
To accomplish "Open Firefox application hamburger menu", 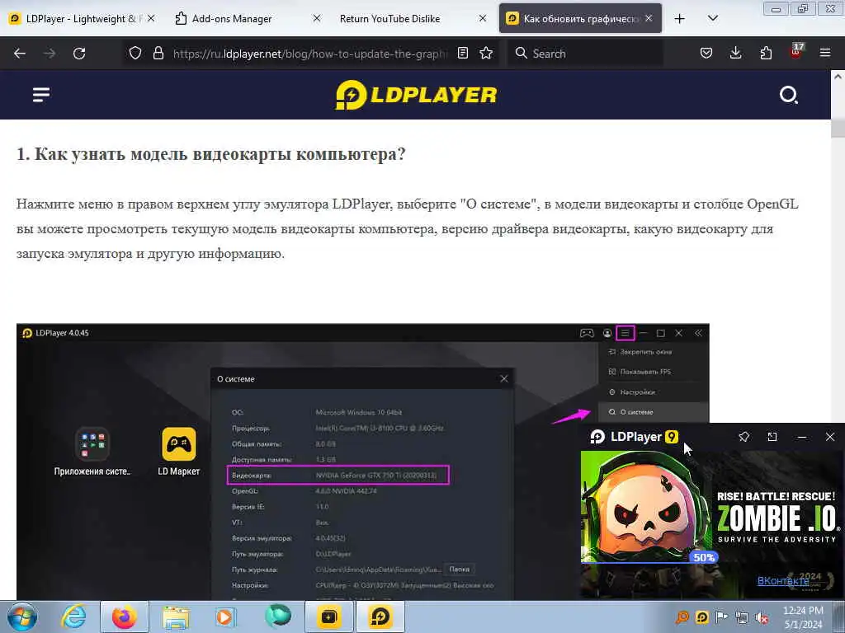I will click(825, 53).
